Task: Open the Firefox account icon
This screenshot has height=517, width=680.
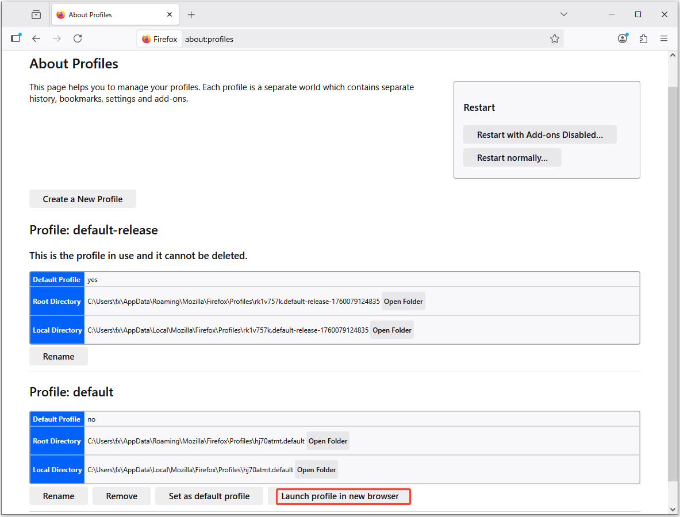Action: [623, 38]
